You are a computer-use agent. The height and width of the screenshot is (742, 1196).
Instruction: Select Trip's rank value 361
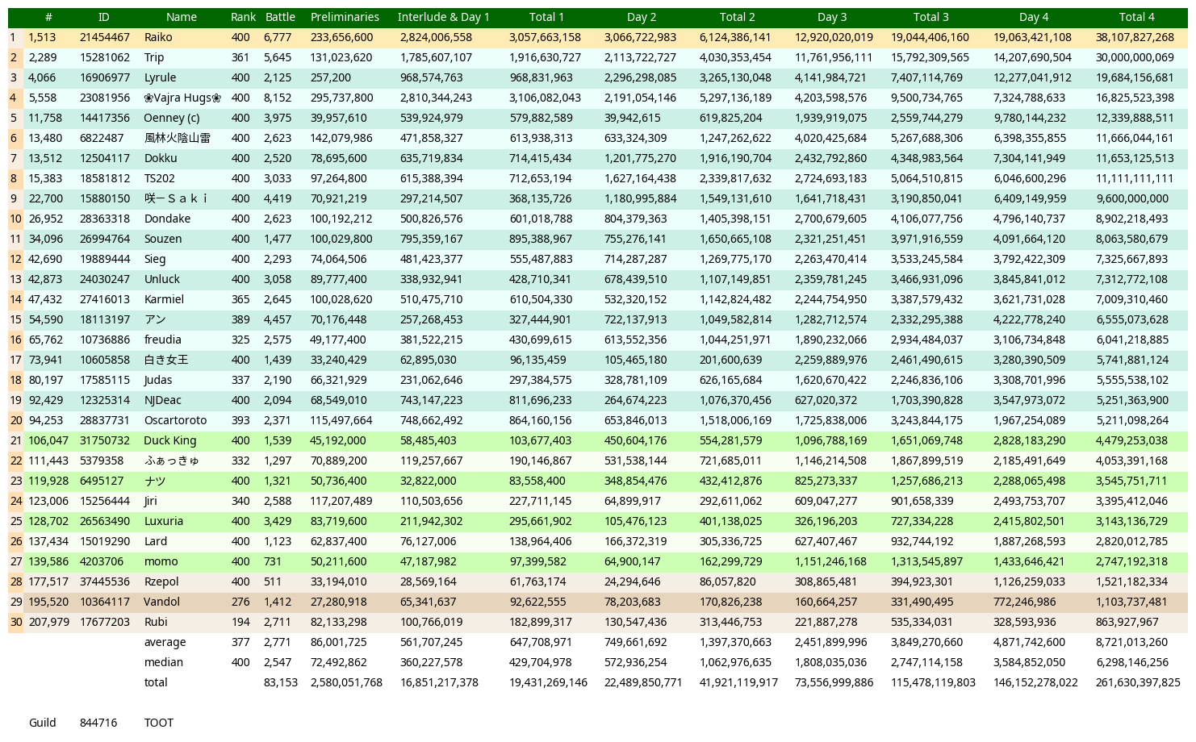tap(240, 57)
